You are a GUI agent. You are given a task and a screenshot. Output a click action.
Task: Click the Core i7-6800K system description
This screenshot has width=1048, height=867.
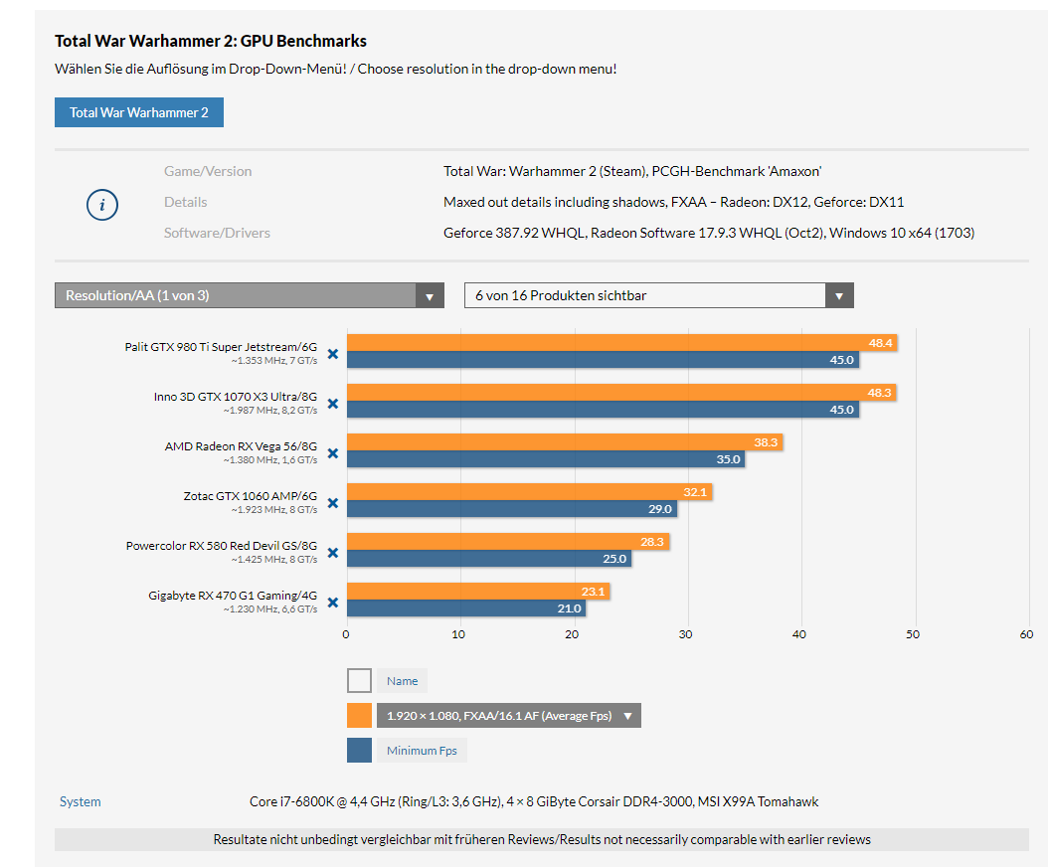pyautogui.click(x=534, y=801)
